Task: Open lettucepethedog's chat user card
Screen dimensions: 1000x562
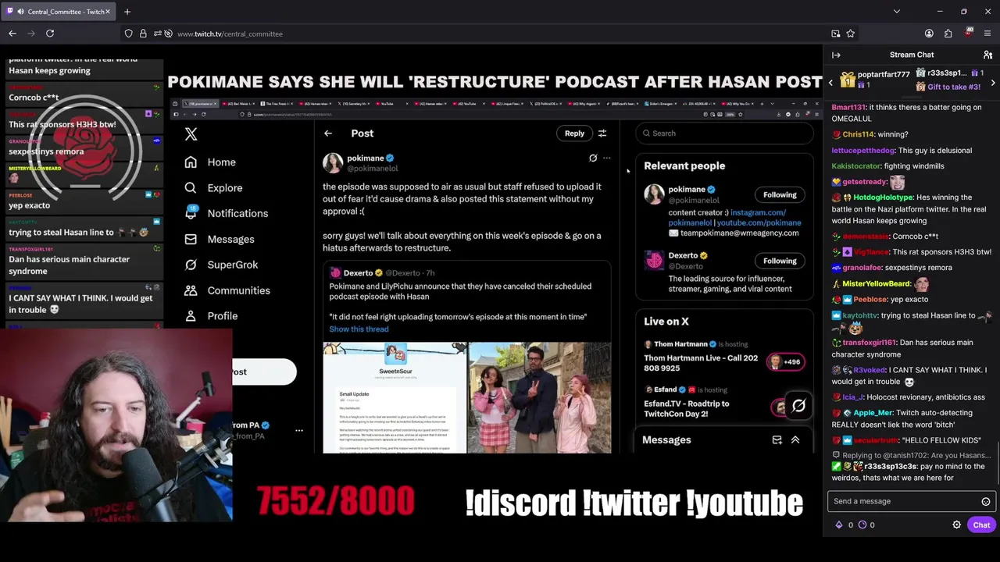Action: coord(863,150)
